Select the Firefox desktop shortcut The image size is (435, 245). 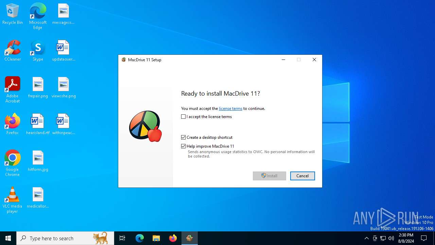(x=13, y=125)
